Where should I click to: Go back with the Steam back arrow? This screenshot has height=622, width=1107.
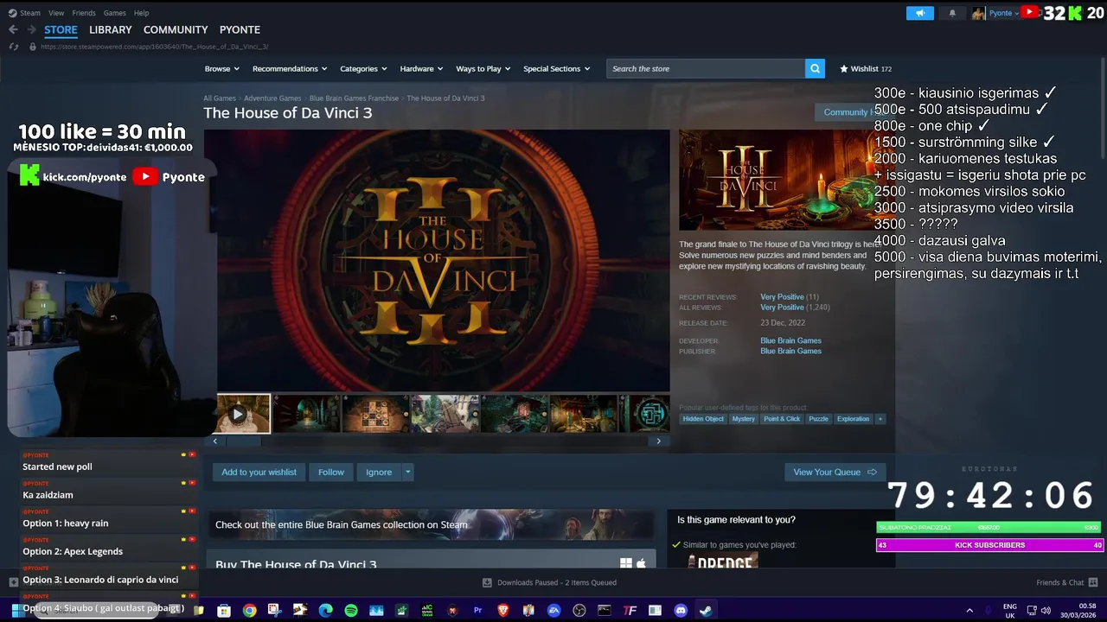(x=13, y=29)
